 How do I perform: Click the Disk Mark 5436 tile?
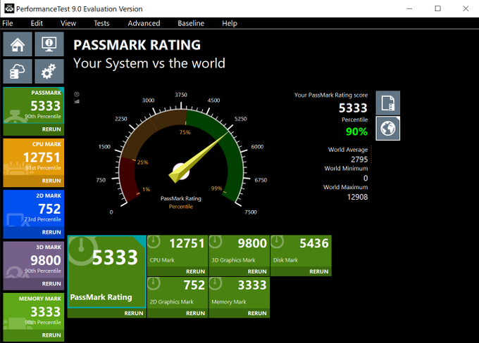point(301,251)
